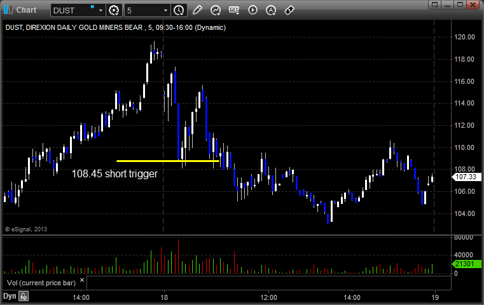484x305 pixels.
Task: Click the 12:00 time axis label
Action: [x=268, y=297]
